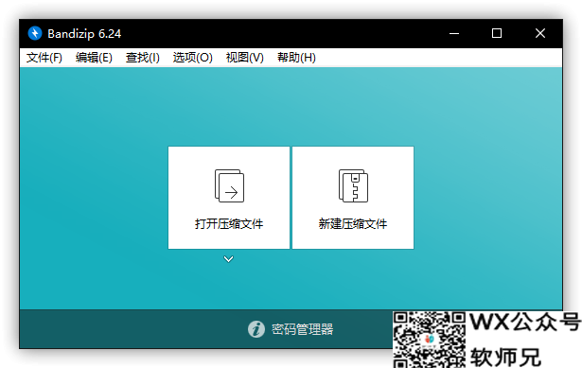Expand the recent files chevron below 打开压缩文件
Viewport: 582px width, 368px height.
(229, 259)
